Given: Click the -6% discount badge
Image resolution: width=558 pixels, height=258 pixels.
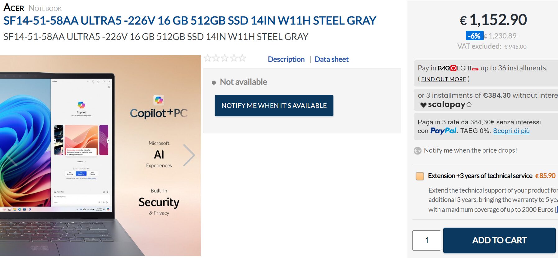Looking at the screenshot, I should (474, 36).
